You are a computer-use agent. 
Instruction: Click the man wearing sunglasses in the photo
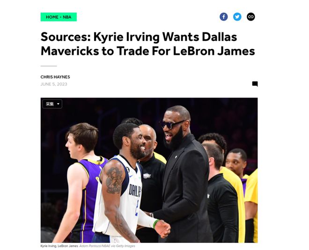tap(183, 174)
